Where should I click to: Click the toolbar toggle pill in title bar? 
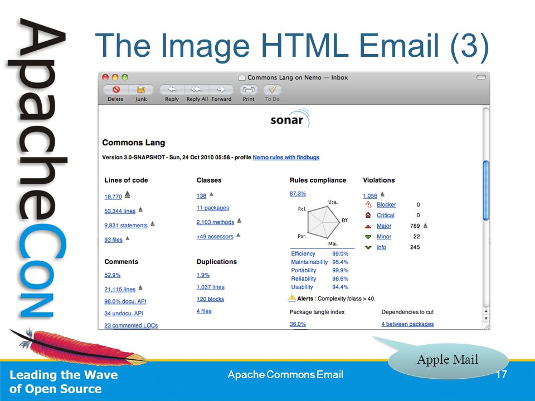[481, 77]
